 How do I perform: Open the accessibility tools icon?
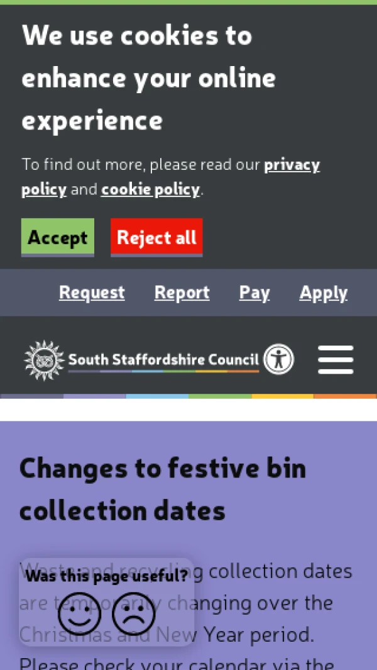click(278, 359)
